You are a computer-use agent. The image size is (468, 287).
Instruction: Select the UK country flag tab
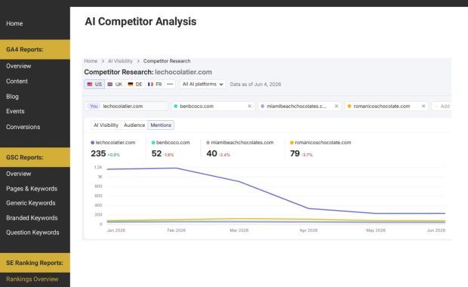point(115,85)
